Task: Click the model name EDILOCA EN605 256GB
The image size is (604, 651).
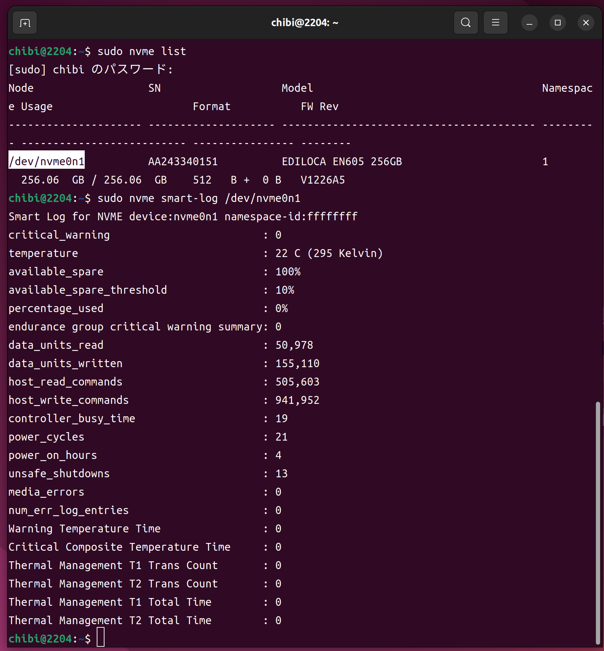Action: point(342,162)
